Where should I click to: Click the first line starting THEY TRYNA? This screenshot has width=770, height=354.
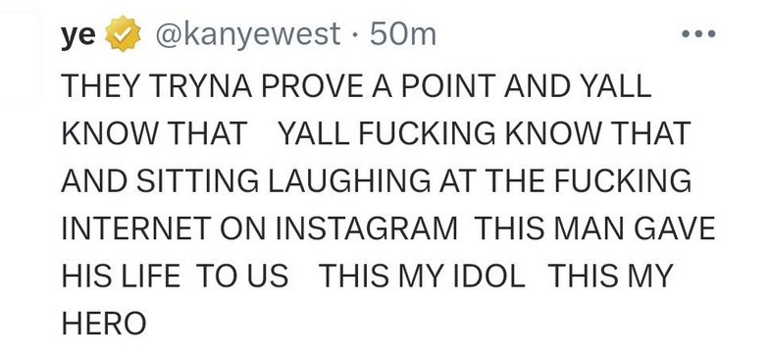[x=356, y=86]
